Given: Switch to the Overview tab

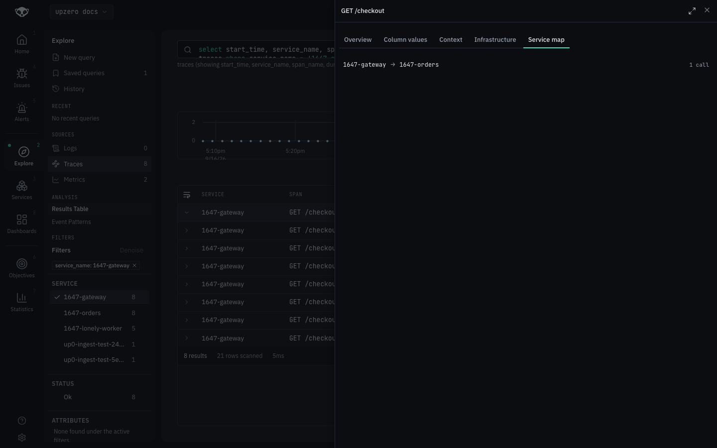Looking at the screenshot, I should click(358, 40).
